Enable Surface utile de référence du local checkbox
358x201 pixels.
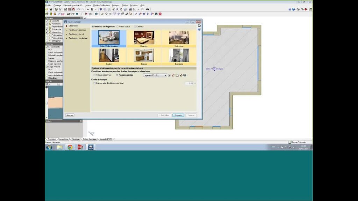(x=94, y=83)
